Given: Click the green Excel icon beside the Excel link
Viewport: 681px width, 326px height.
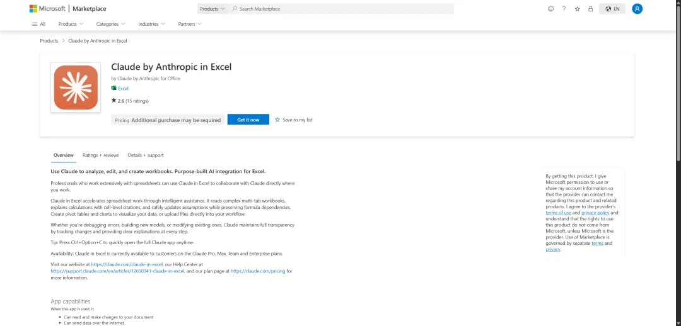Looking at the screenshot, I should pyautogui.click(x=113, y=88).
